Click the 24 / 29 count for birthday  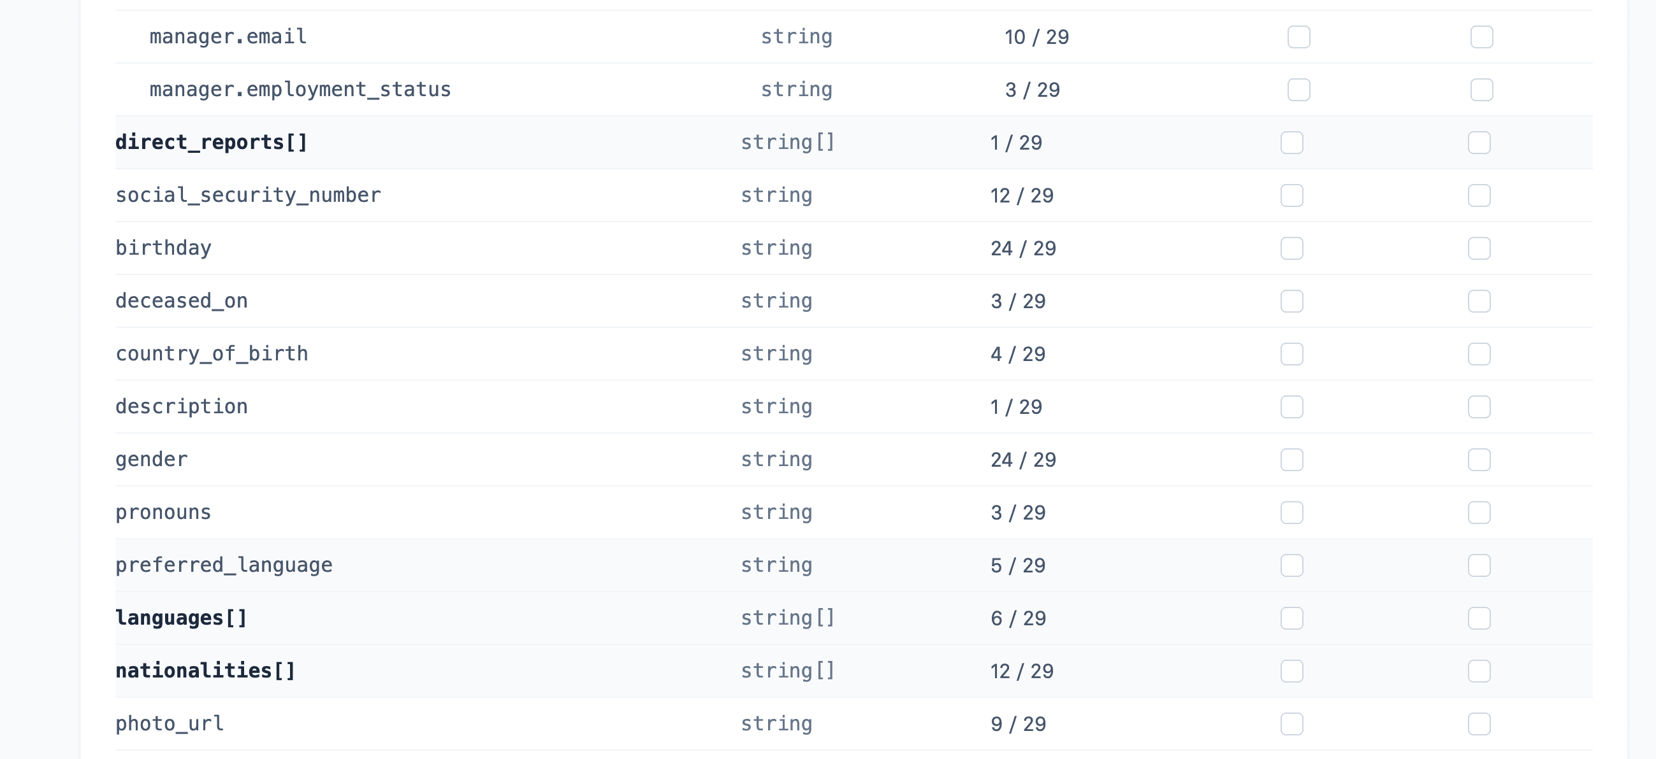pyautogui.click(x=1023, y=248)
